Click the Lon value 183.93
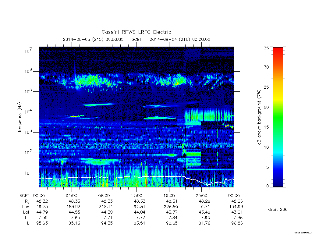 click(73, 207)
